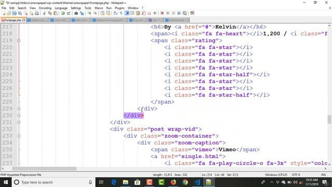Toggle file monitoring eye icon
This screenshot has height=187, width=332.
(155, 13)
